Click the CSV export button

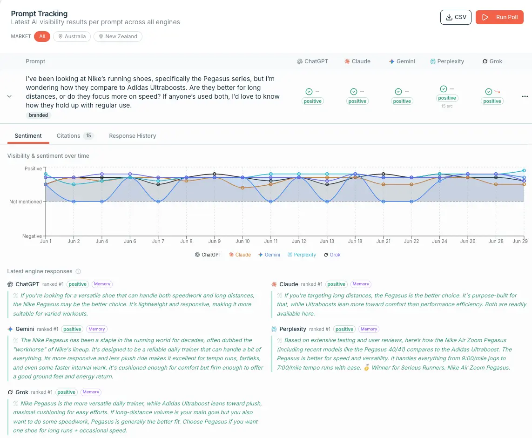click(x=456, y=17)
